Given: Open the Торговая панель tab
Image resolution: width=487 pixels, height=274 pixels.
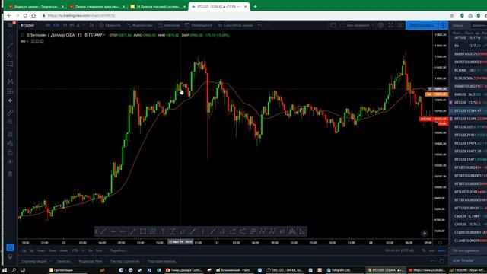Looking at the screenshot, I should [161, 261].
